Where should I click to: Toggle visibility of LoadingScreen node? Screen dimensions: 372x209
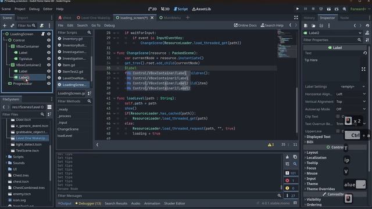tap(49, 34)
